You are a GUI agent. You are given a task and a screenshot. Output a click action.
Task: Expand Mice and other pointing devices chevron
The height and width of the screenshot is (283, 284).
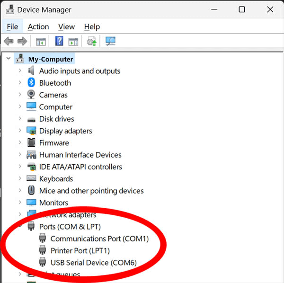coord(20,190)
